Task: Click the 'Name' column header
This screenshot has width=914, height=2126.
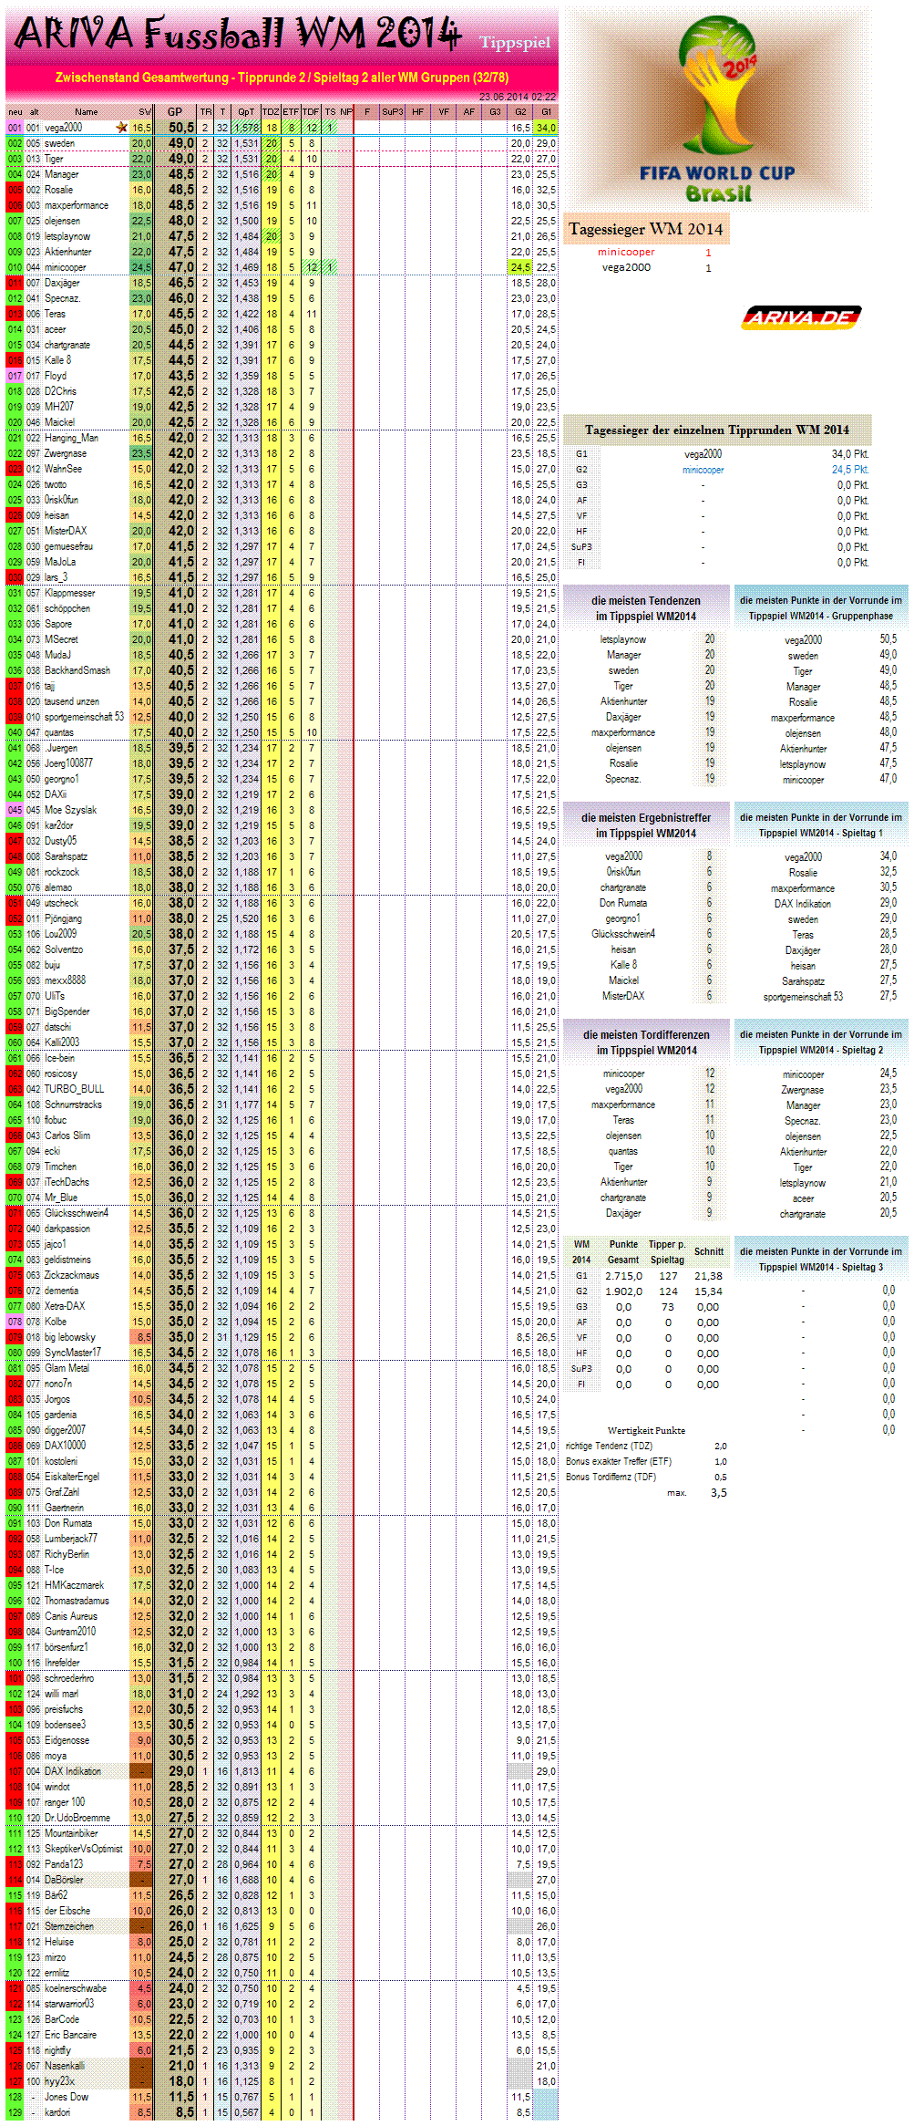Action: (x=87, y=112)
